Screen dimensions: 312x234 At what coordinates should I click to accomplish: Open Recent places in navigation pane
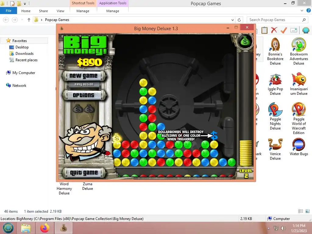point(26,60)
